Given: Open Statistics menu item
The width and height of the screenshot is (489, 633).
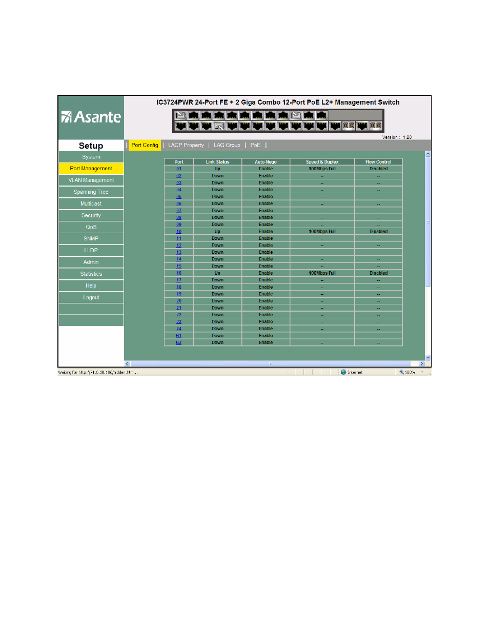Looking at the screenshot, I should click(91, 274).
